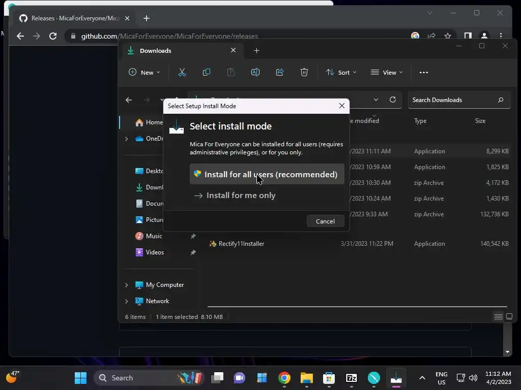The width and height of the screenshot is (521, 390).
Task: Go back in the Chrome browser
Action: point(20,36)
